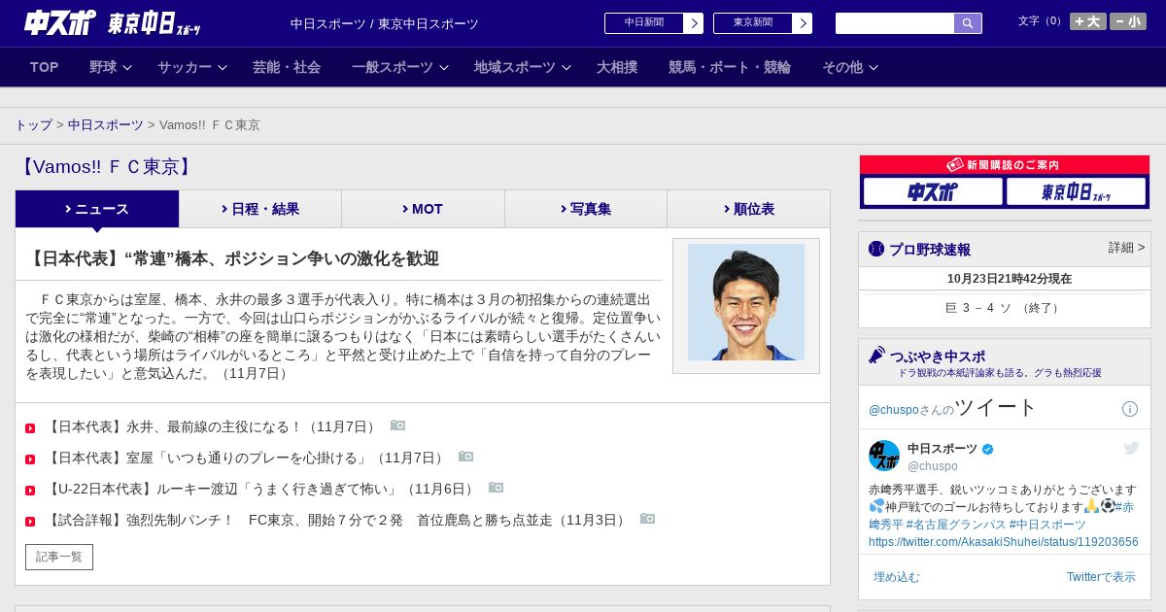This screenshot has height=612, width=1166.
Task: Open the 試合詳報 強烈先制パンチ article
Action: click(x=338, y=520)
